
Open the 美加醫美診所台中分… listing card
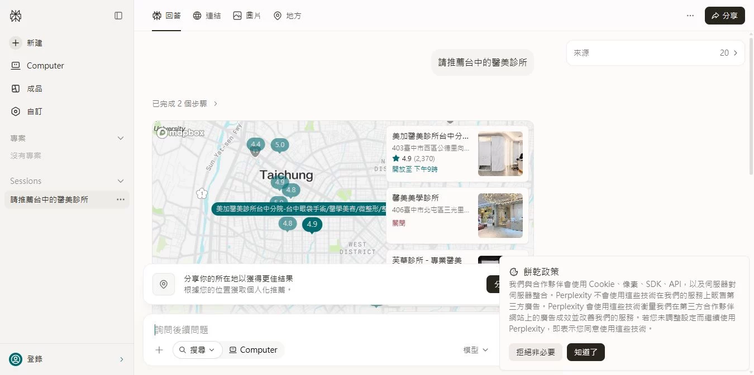pos(457,154)
